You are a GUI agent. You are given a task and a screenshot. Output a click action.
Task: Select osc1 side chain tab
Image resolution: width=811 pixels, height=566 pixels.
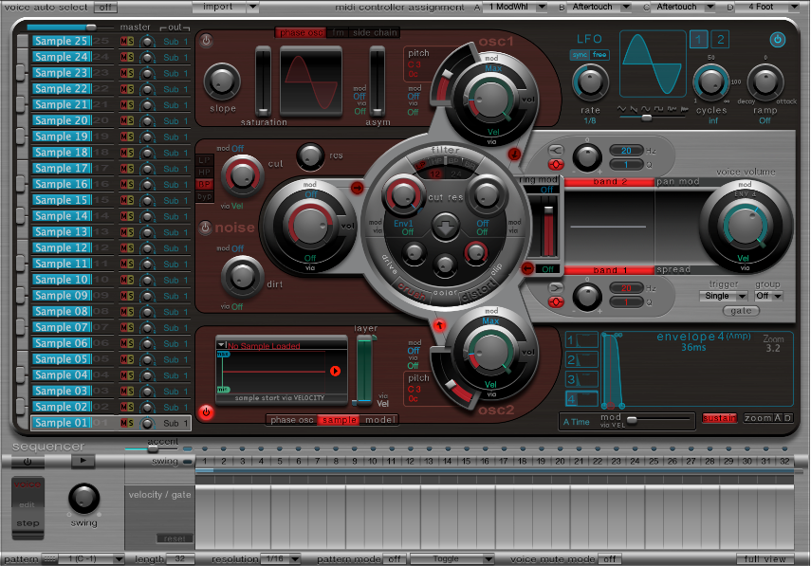point(375,32)
